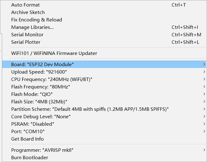Open WiFi101 / WiFiNINA Firmware Updater
This screenshot has width=207, height=162.
(x=54, y=53)
